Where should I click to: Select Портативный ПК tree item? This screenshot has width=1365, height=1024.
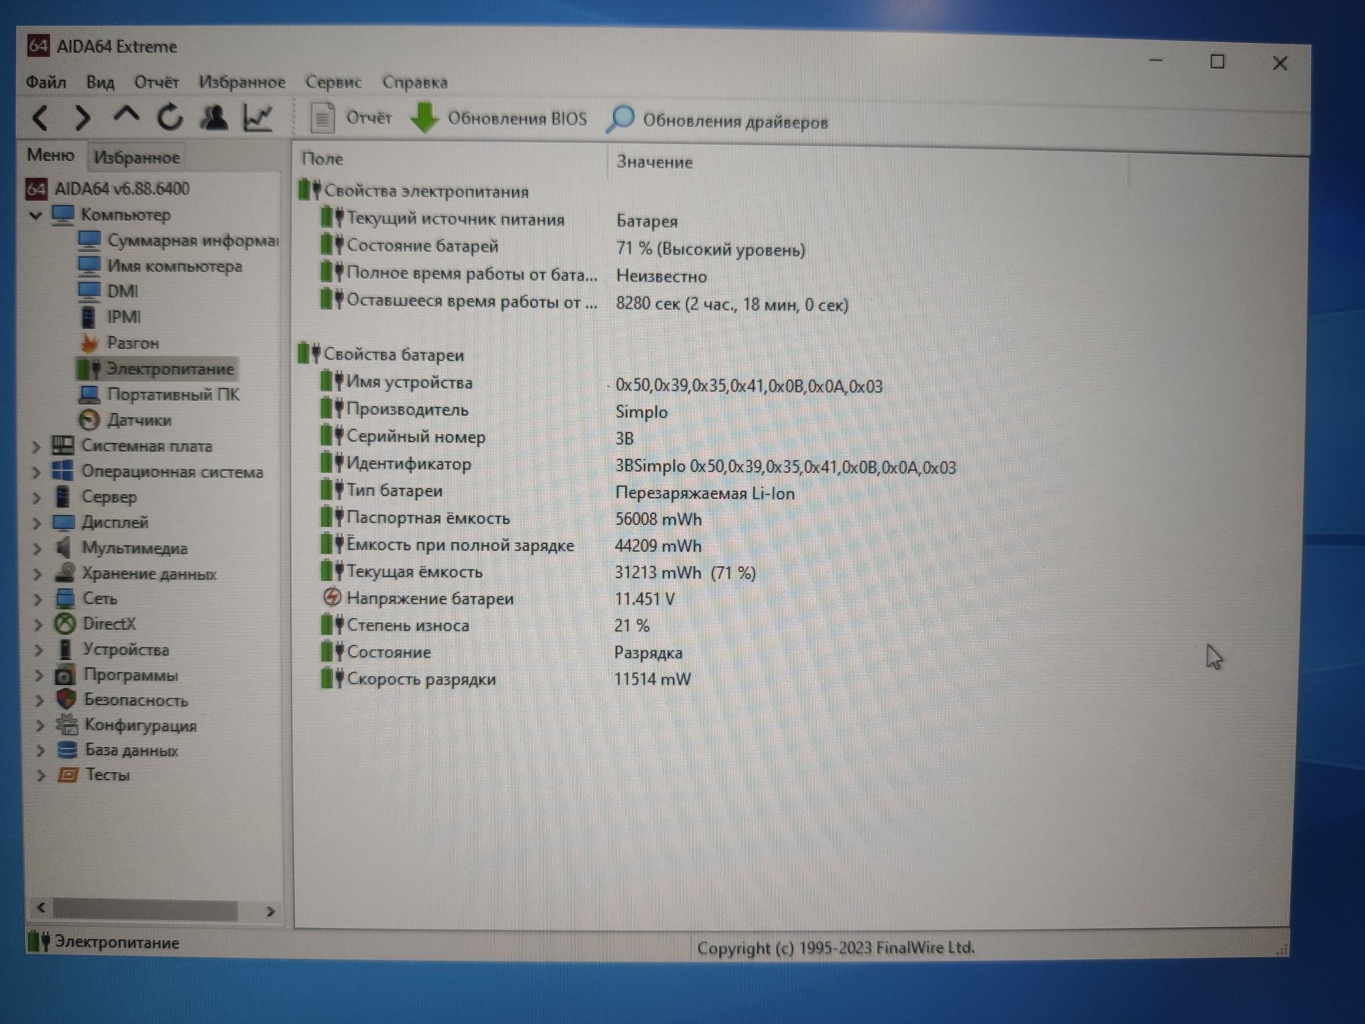[159, 395]
